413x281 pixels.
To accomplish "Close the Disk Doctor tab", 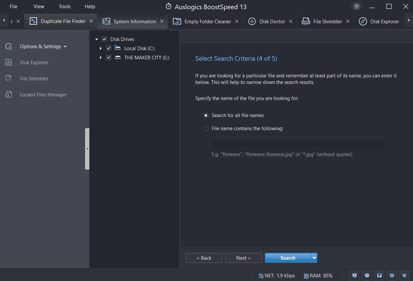I will 291,21.
